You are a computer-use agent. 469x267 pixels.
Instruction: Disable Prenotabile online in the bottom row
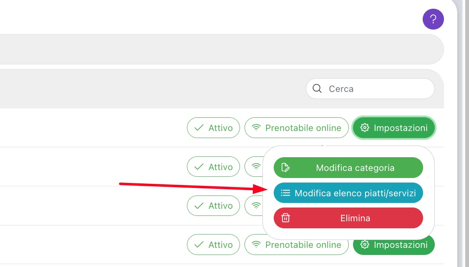click(296, 245)
